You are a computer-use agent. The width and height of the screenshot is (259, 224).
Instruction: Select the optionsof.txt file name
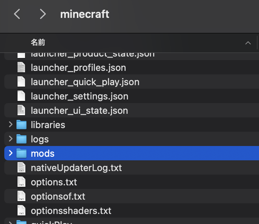click(x=58, y=196)
